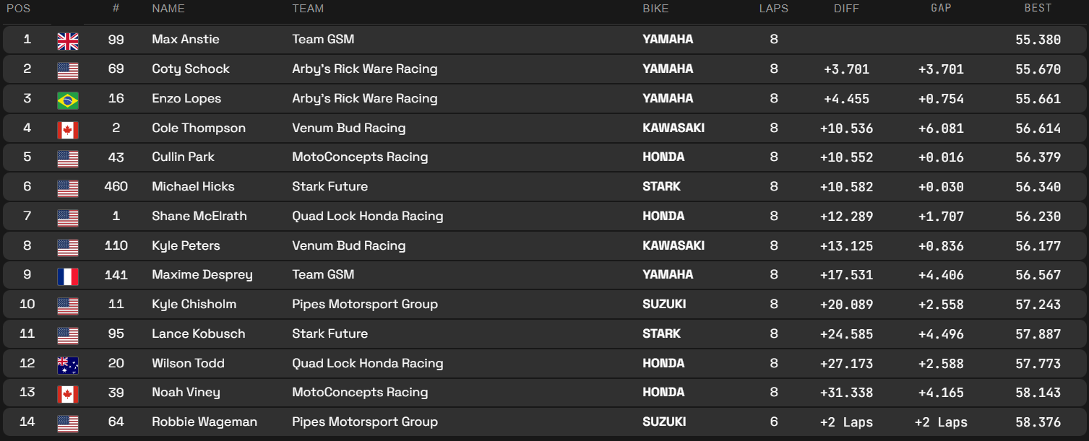The image size is (1089, 441).
Task: Click the Canadian flag for Noah Viney
Action: click(68, 394)
